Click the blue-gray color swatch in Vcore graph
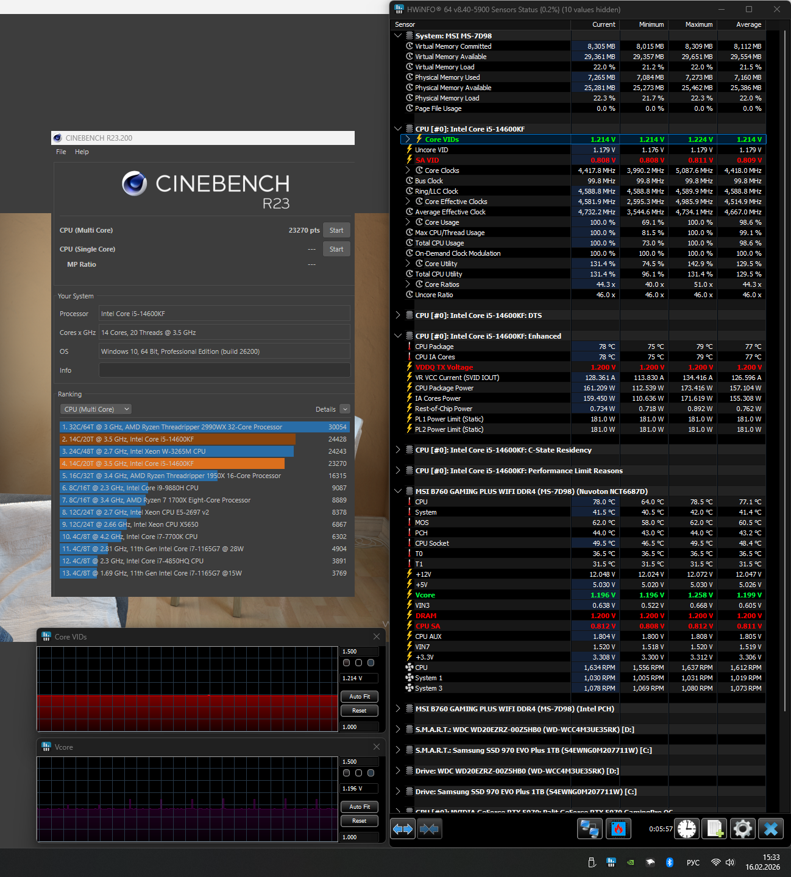This screenshot has width=791, height=877. pos(371,773)
